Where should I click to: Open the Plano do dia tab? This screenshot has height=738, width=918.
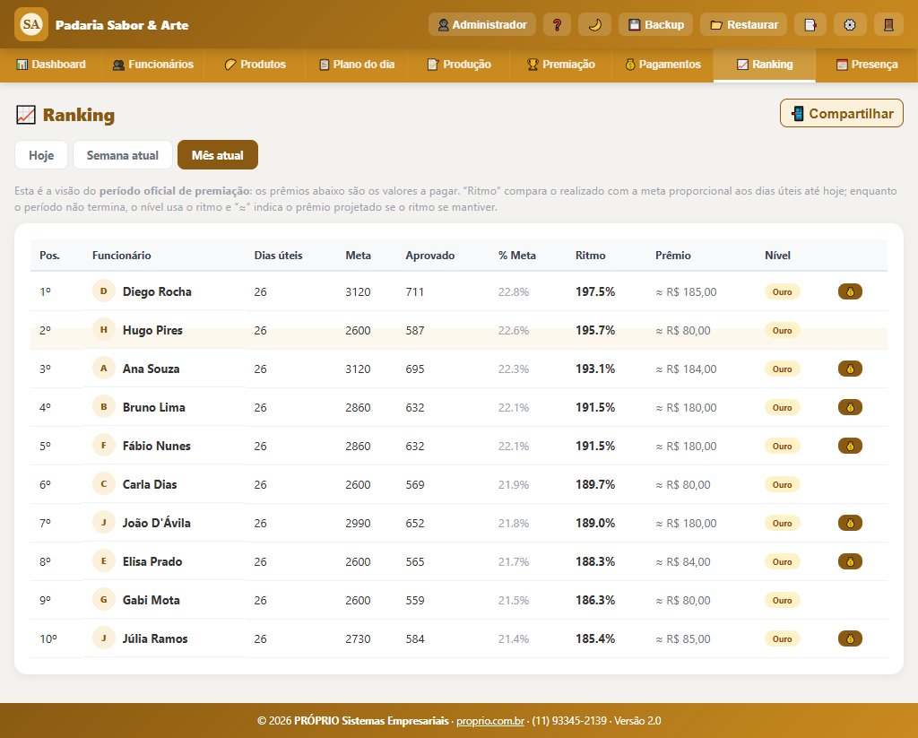pyautogui.click(x=357, y=65)
